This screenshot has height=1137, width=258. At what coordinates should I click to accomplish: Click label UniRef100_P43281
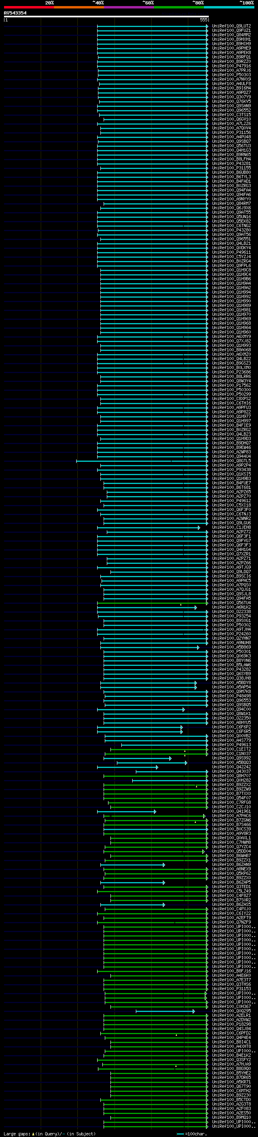pos(231,164)
